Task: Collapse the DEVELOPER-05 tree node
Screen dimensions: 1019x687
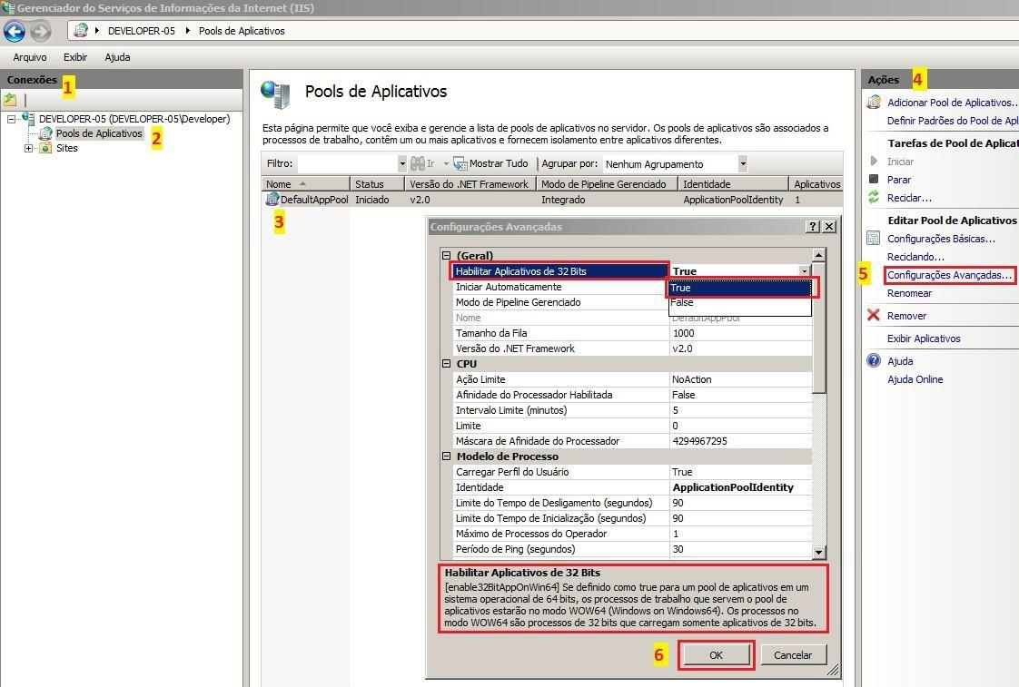Action: point(12,119)
